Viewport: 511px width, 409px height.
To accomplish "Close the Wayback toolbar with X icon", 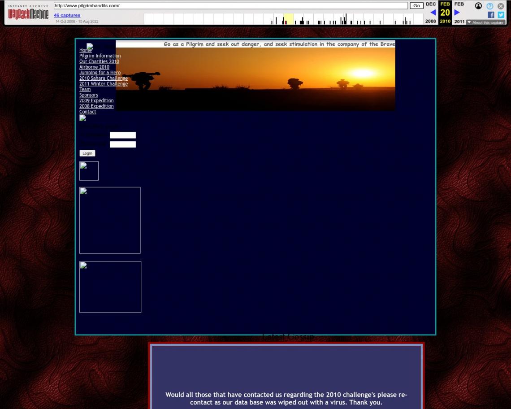I will 501,6.
